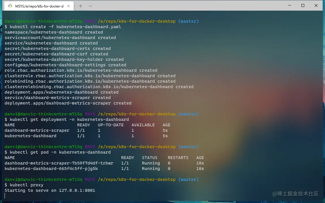This screenshot has height=203, width=325.
Task: Click Running status of kubernetes-dashboard-665f4c5ff-pjg5k pod
Action: point(151,169)
